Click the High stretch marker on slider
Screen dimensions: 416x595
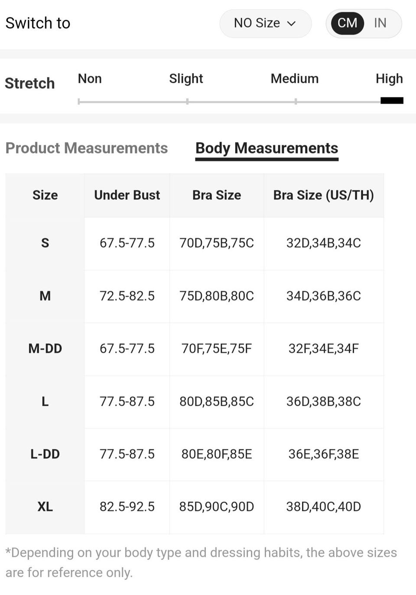coord(392,100)
